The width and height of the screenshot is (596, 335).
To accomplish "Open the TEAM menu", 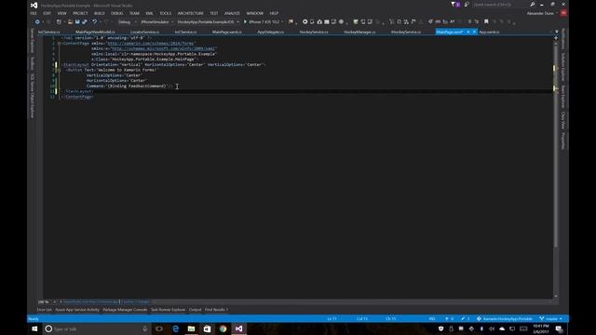I will coord(134,13).
